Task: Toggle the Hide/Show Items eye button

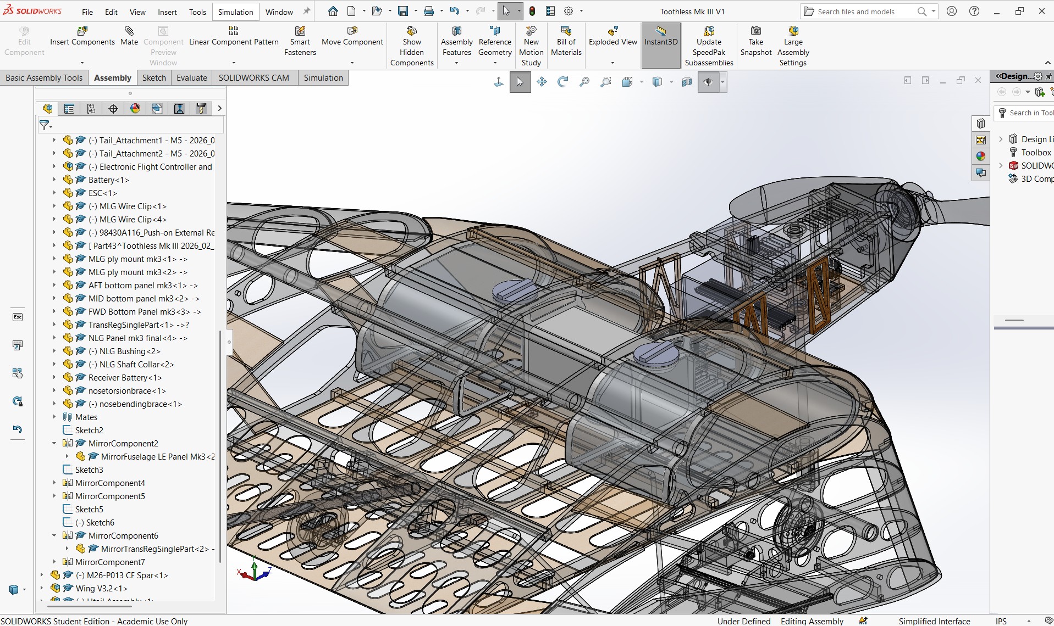Action: pyautogui.click(x=708, y=82)
